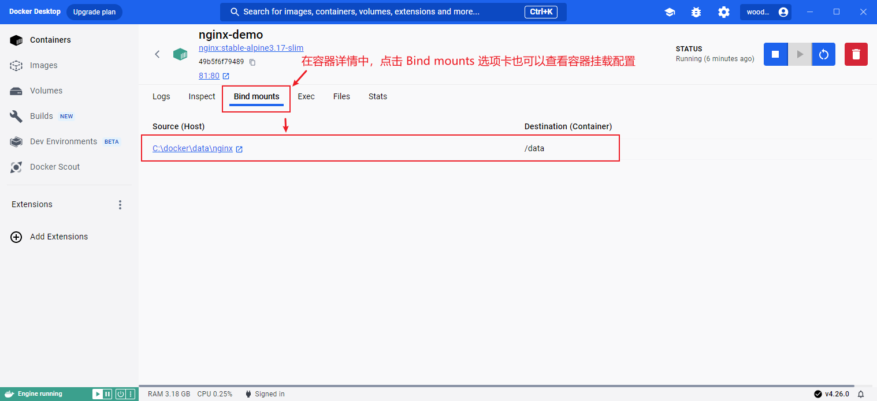Click the Destination (Container) column header
877x401 pixels.
point(568,126)
